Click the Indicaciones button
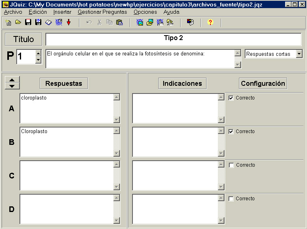 (x=182, y=83)
